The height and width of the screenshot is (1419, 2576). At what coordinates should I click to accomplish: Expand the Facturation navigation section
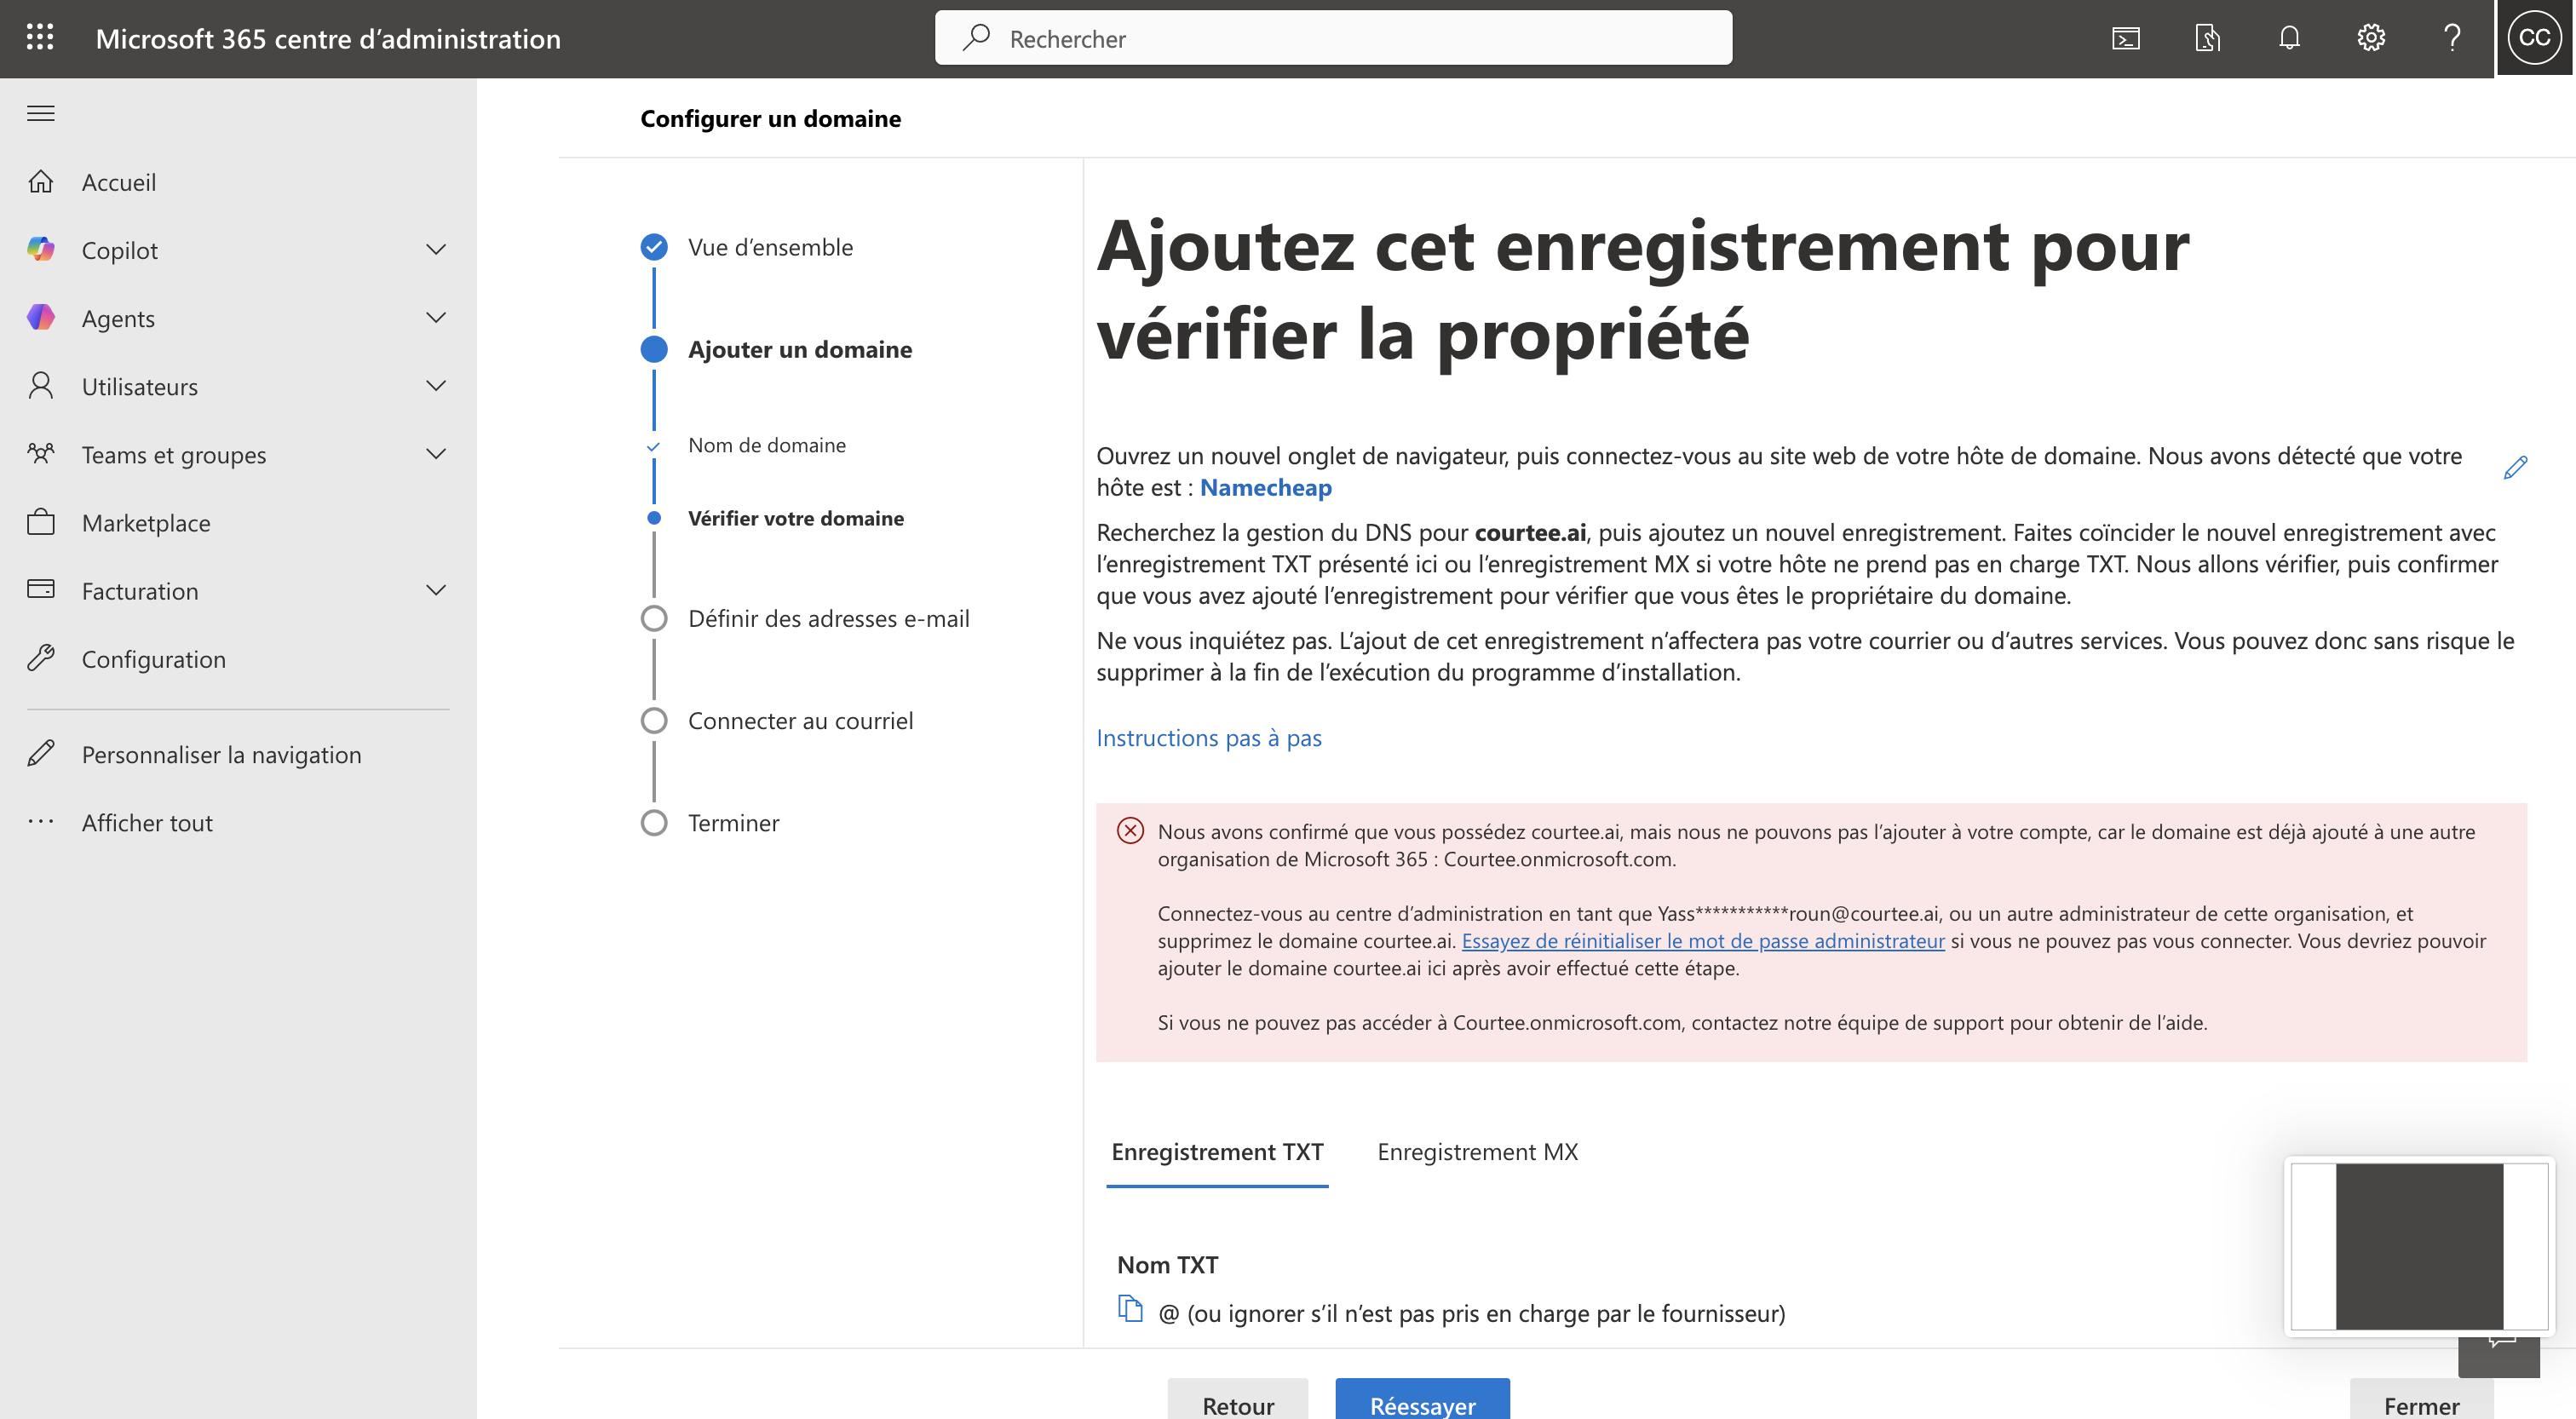[x=436, y=590]
